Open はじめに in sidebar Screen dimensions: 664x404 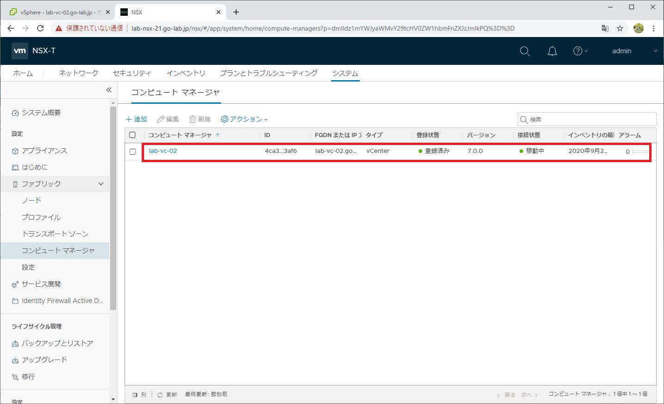point(34,167)
